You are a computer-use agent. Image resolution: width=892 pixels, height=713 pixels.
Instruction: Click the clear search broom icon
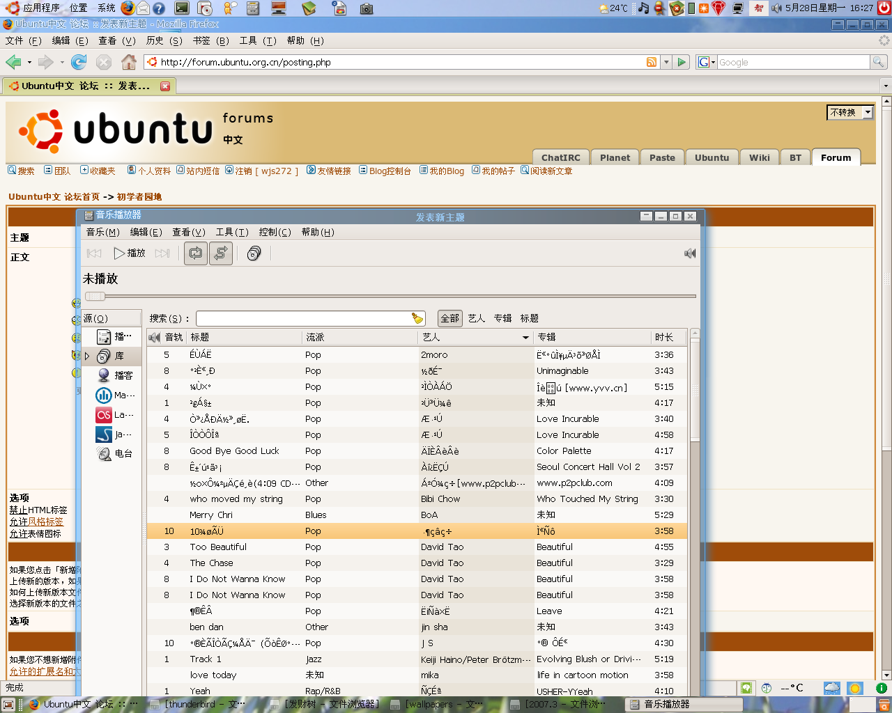pyautogui.click(x=417, y=319)
